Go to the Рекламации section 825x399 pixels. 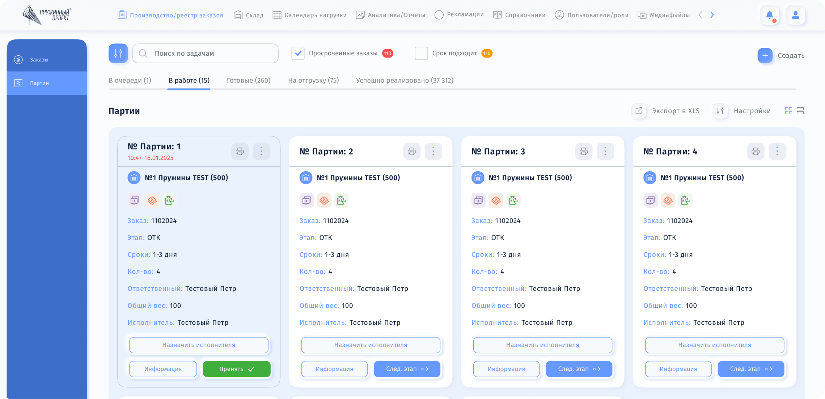coord(459,15)
